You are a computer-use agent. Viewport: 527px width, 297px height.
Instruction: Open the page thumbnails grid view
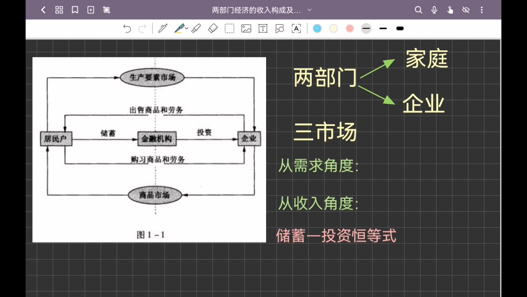[x=59, y=10]
